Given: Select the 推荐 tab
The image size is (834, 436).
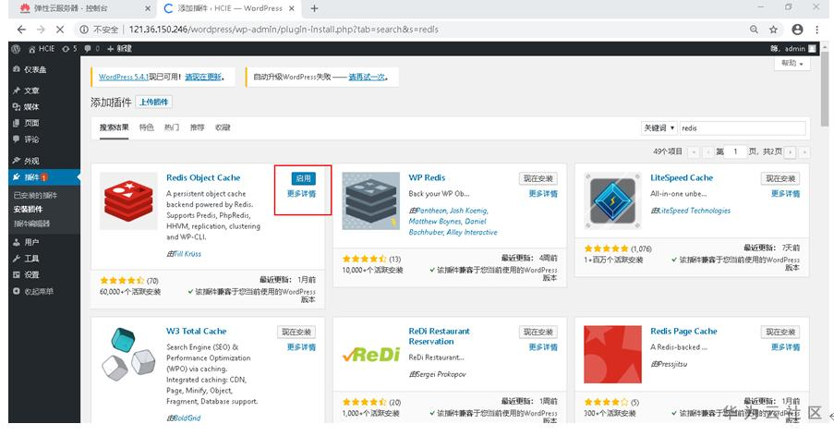Looking at the screenshot, I should coord(198,127).
